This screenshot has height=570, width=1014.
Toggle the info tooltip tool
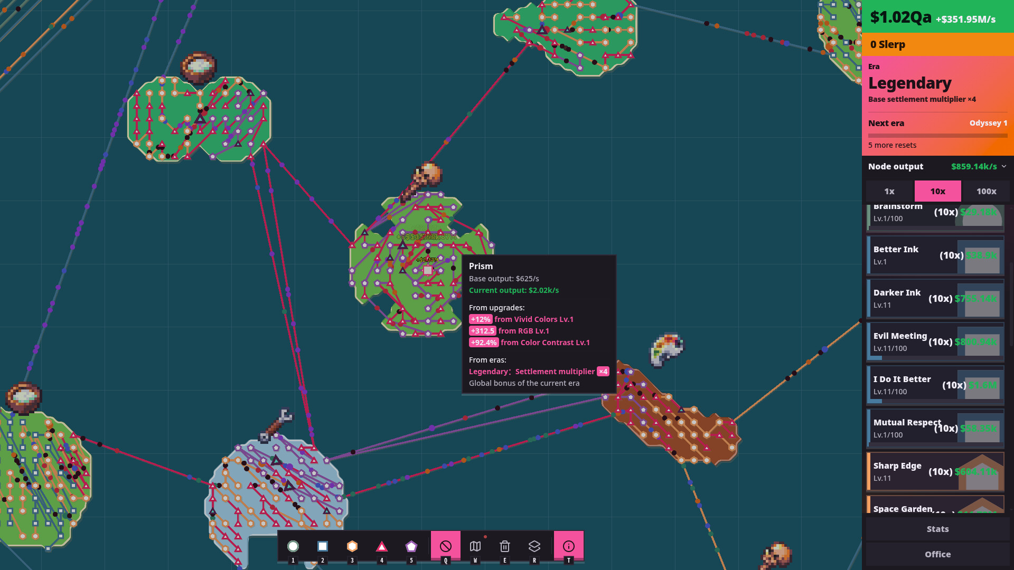click(569, 546)
